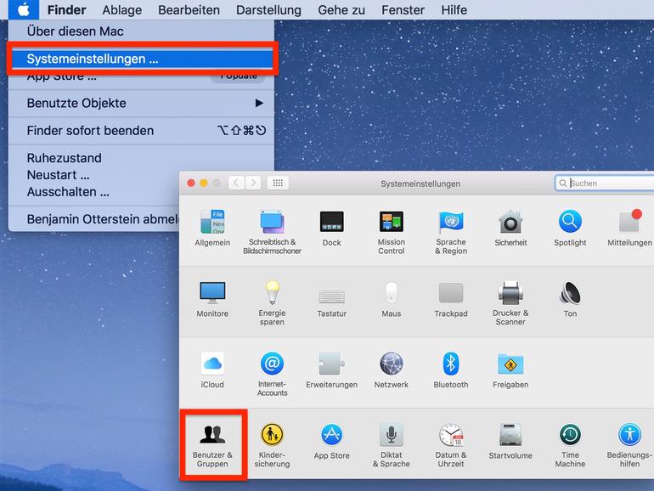Choose Benjamin Otterstein abmelden entry
The width and height of the screenshot is (654, 491).
94,219
